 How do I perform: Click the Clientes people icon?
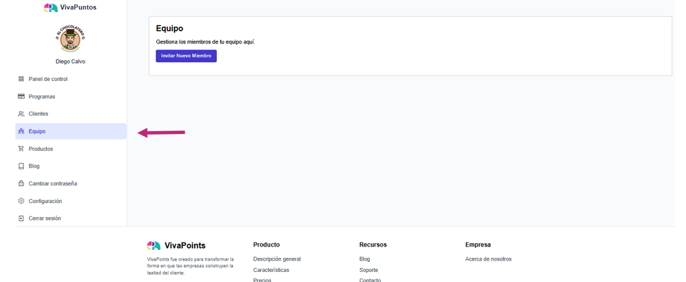(x=21, y=114)
